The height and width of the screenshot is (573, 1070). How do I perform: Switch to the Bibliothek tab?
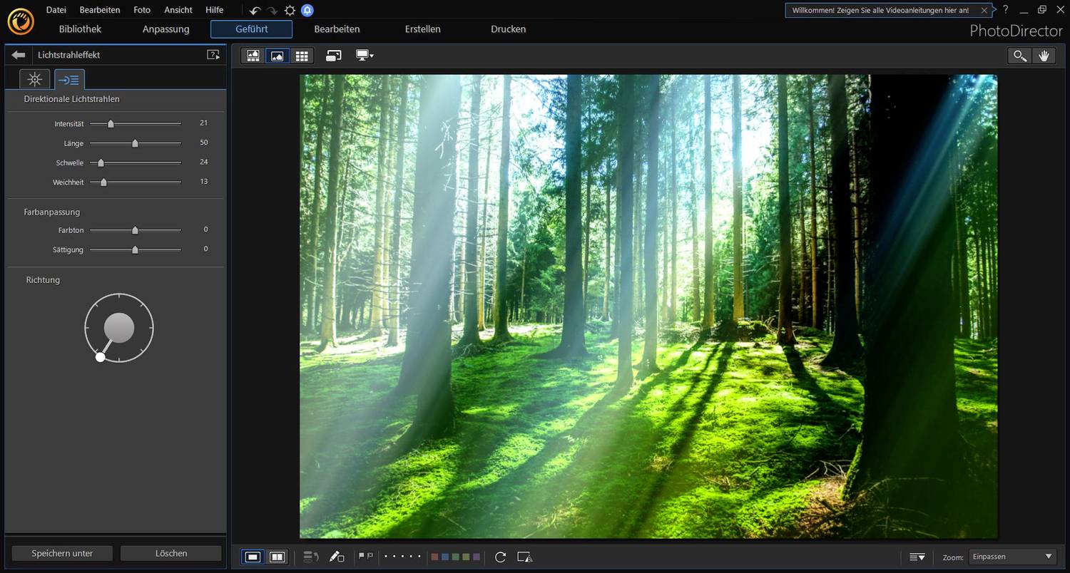80,29
